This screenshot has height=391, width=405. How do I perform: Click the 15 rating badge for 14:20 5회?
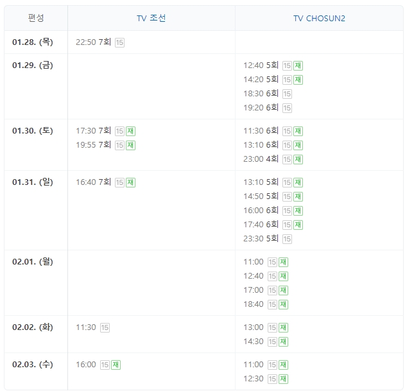click(287, 80)
